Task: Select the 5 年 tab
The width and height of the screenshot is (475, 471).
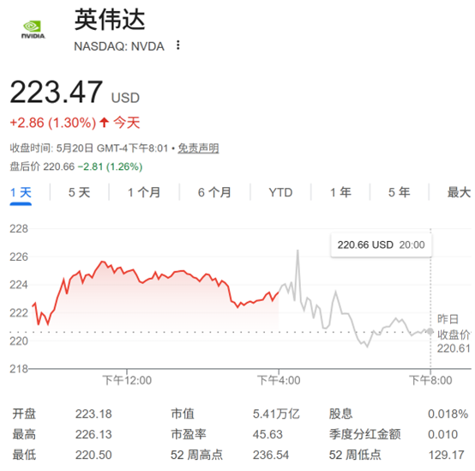Action: tap(400, 192)
